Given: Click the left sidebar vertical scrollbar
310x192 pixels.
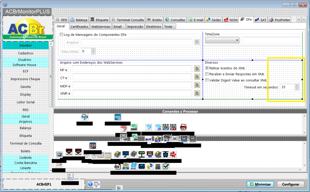Looking at the screenshot, I should [x=51, y=76].
